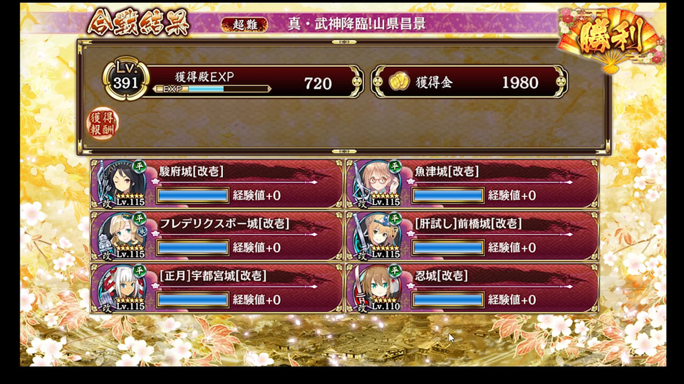The width and height of the screenshot is (684, 384).
Task: Click the 合戦結果 title logo
Action: coord(138,23)
